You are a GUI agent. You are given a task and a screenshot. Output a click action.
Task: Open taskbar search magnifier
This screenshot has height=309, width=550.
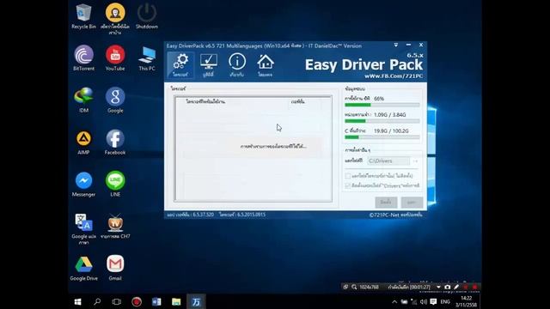(97, 301)
